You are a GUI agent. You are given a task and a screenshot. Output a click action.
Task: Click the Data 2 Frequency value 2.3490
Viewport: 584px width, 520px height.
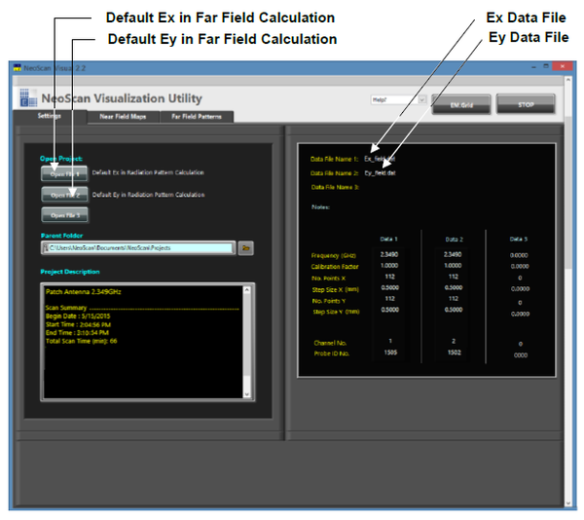[x=453, y=254]
